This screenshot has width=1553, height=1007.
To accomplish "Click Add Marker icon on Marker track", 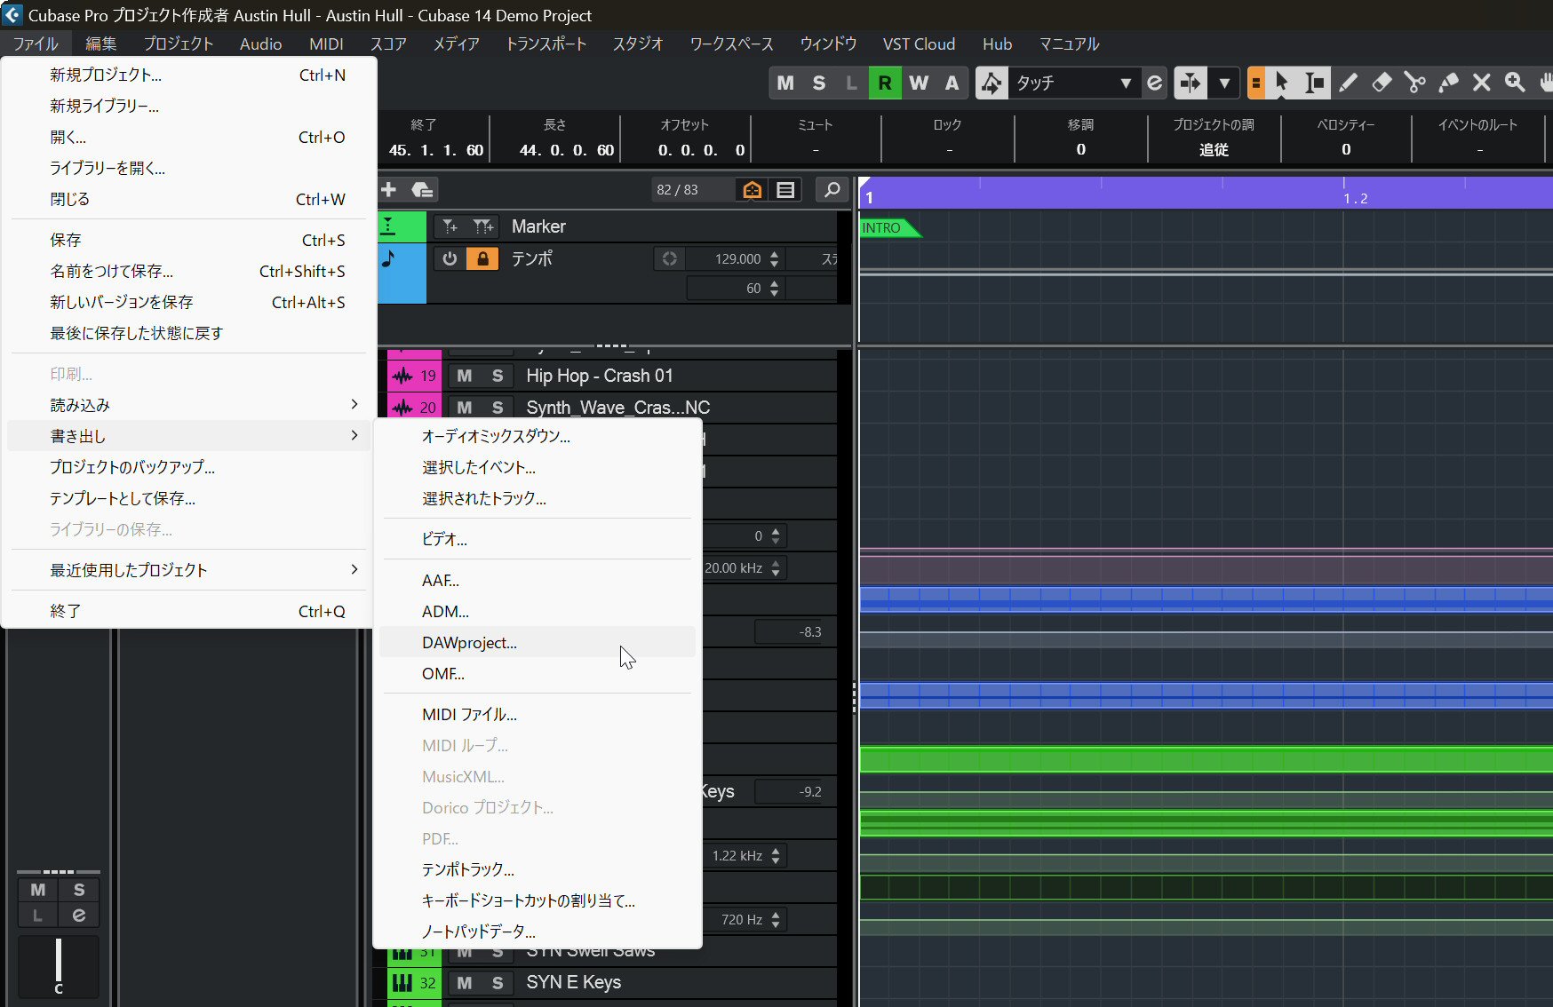I will tap(450, 226).
